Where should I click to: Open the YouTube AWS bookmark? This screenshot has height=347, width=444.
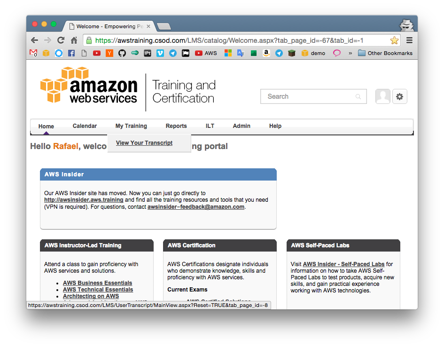pyautogui.click(x=206, y=53)
